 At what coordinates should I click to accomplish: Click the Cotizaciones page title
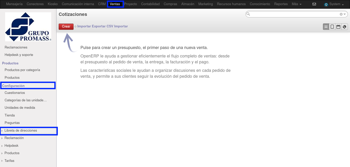pos(73,14)
